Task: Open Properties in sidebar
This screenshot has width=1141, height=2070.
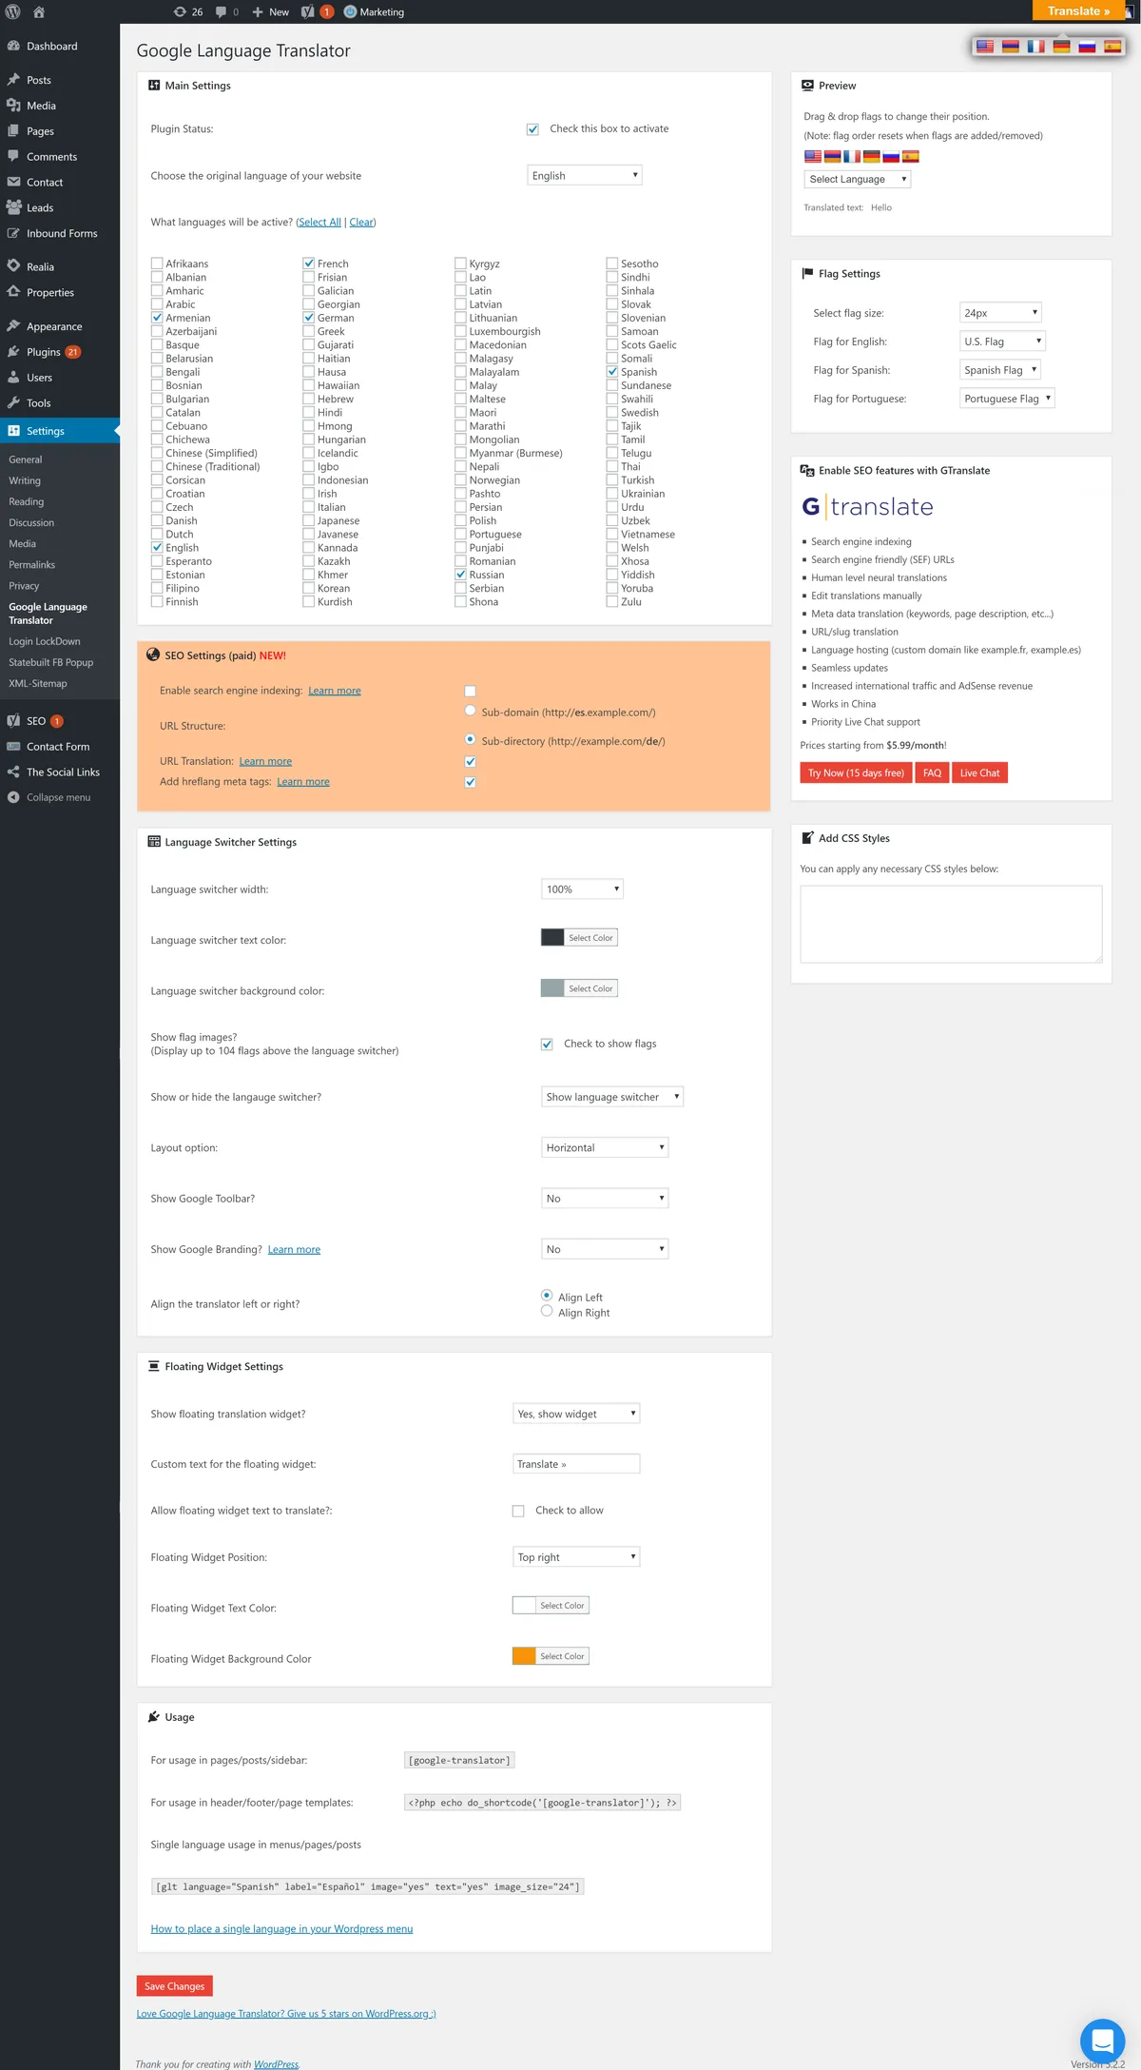Action: click(50, 292)
